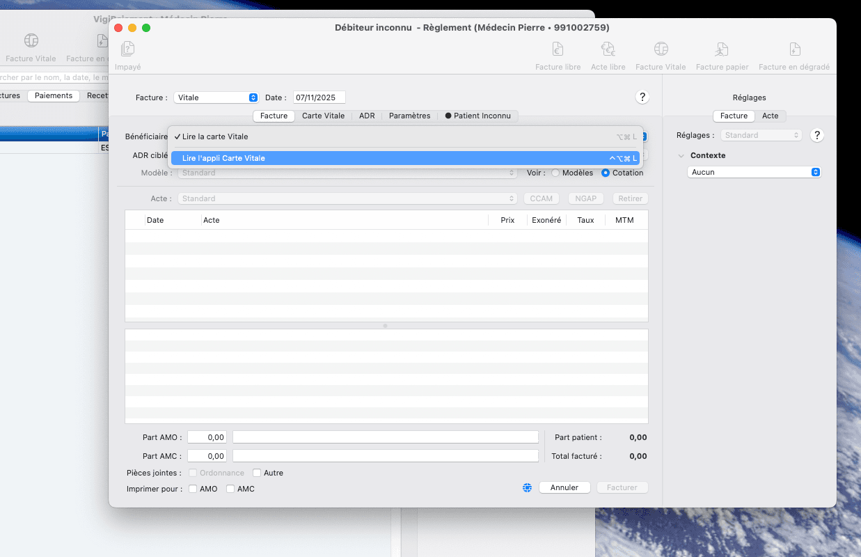Open the Facture type Vitale dropdown
The width and height of the screenshot is (861, 557).
click(x=216, y=98)
